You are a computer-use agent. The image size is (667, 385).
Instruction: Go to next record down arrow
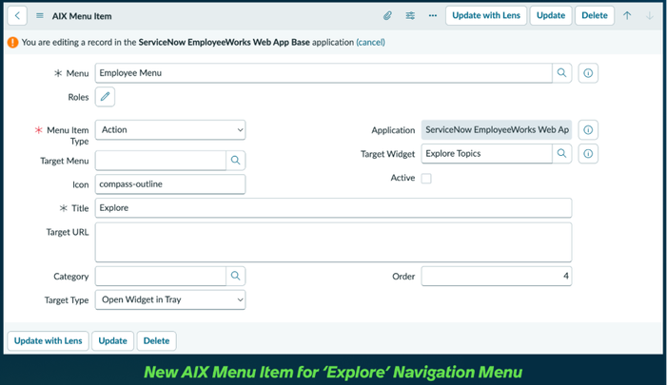650,16
